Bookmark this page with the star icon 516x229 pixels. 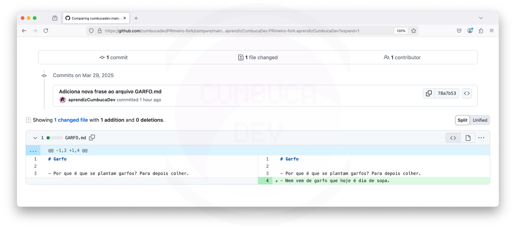click(413, 31)
